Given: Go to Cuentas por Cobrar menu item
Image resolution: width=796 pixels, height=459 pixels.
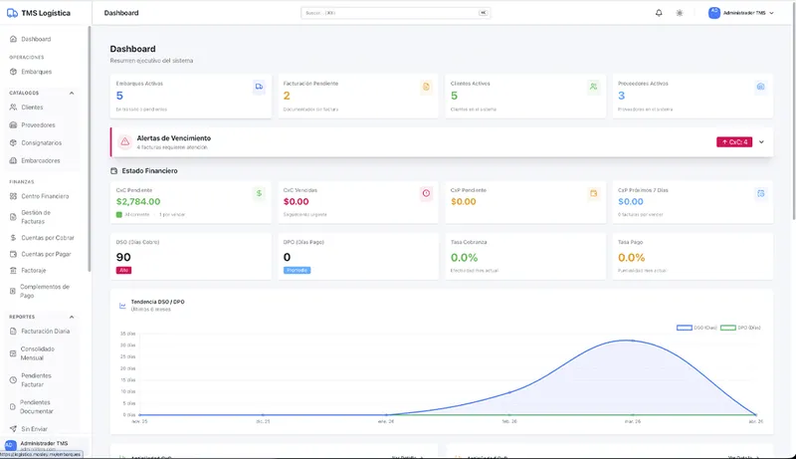Looking at the screenshot, I should click(46, 238).
